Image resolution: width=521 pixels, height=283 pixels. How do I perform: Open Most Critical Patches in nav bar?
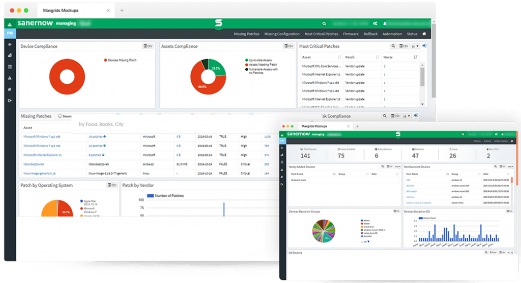(322, 34)
